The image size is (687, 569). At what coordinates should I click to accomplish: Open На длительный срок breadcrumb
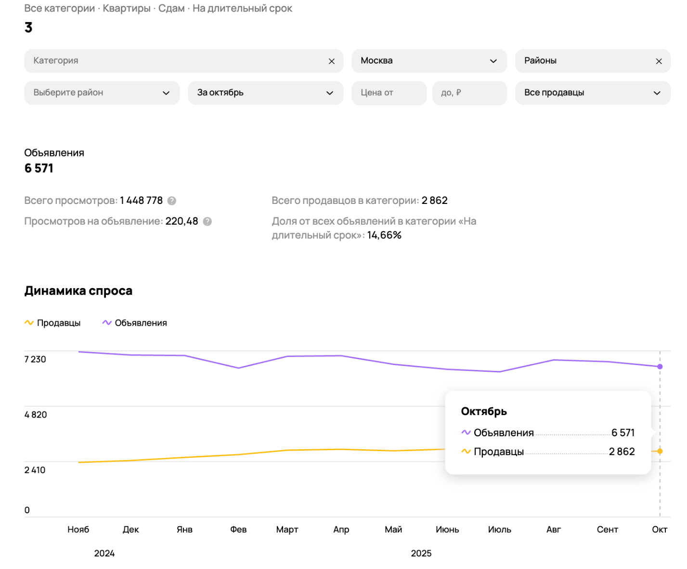242,9
